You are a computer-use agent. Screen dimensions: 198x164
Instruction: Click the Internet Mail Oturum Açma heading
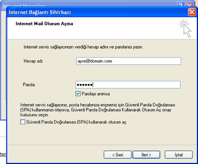coord(44,24)
